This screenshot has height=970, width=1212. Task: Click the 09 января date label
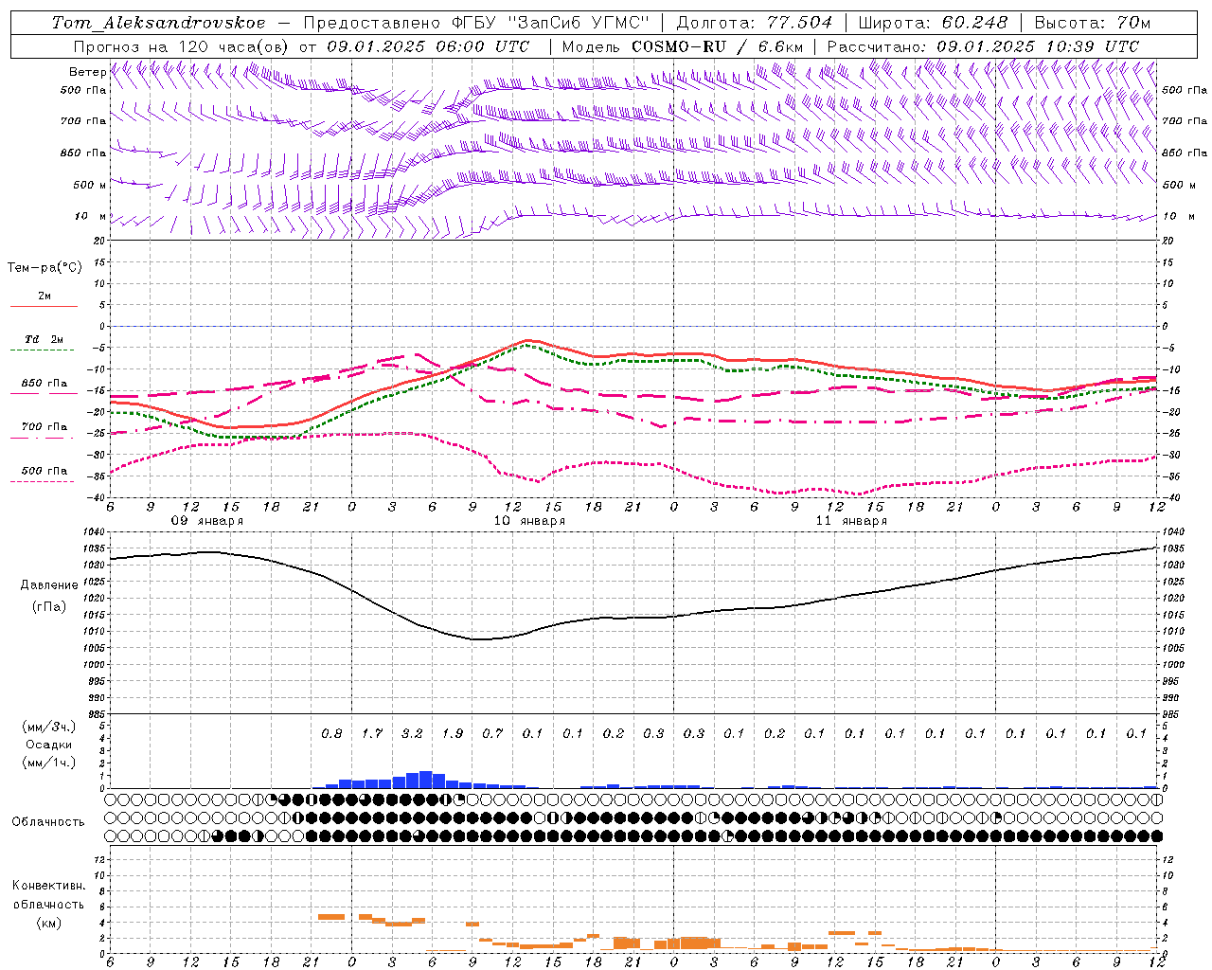[x=206, y=521]
